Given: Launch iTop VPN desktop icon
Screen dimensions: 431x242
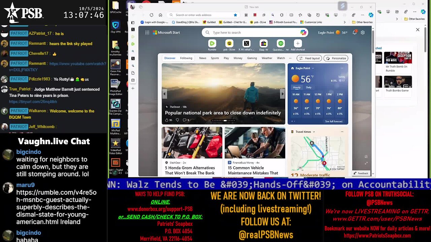Looking at the screenshot, I should (x=115, y=27).
